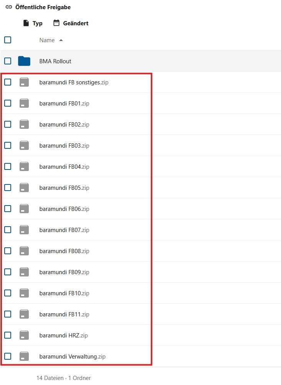
Task: Click the archive icon for baramundi FB05.zip
Action: [x=24, y=188]
